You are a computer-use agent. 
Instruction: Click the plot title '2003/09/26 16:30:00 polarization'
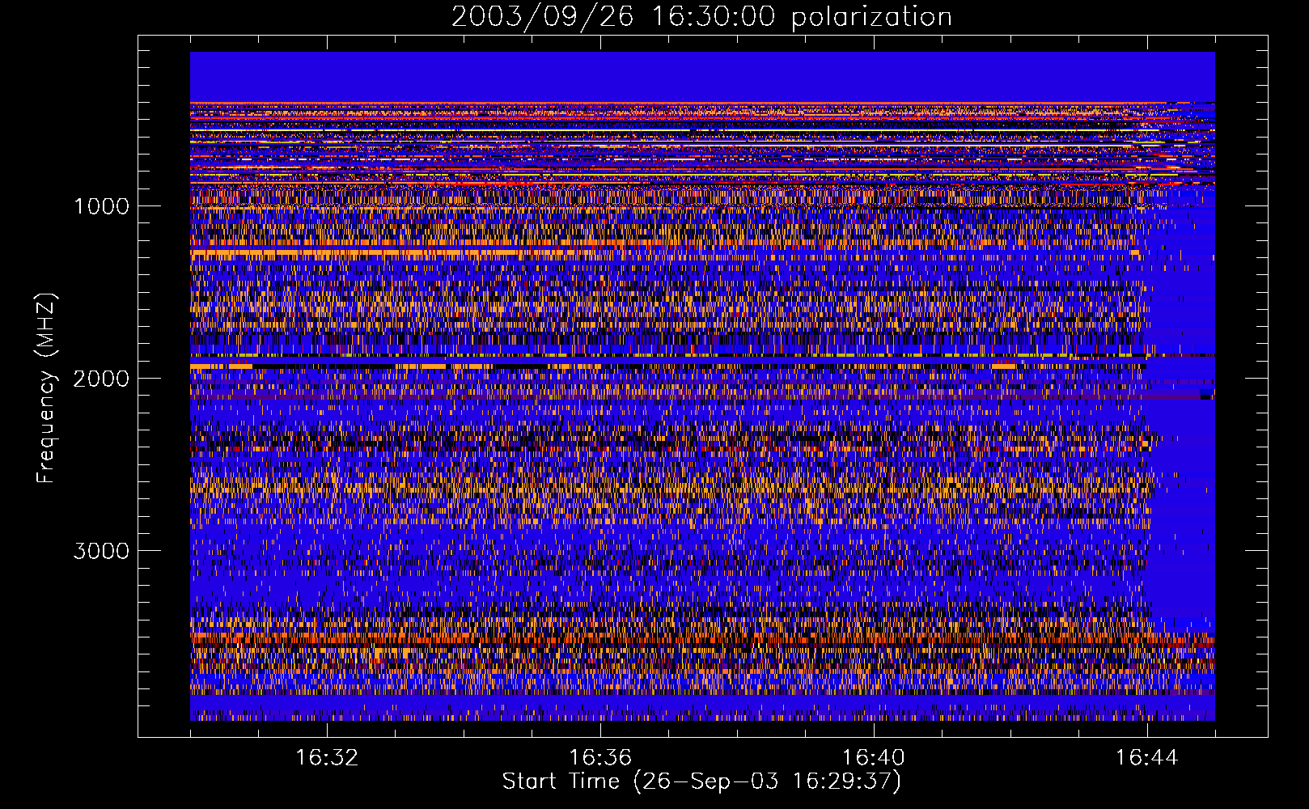[701, 17]
